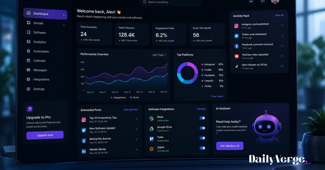Click the LinkedIn icon beside Weekly Recap
Screen dimensions: 325x170
click(x=84, y=151)
